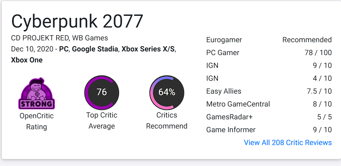Open the Eurogamer review row
Image resolution: width=341 pixels, height=166 pixels.
point(269,40)
